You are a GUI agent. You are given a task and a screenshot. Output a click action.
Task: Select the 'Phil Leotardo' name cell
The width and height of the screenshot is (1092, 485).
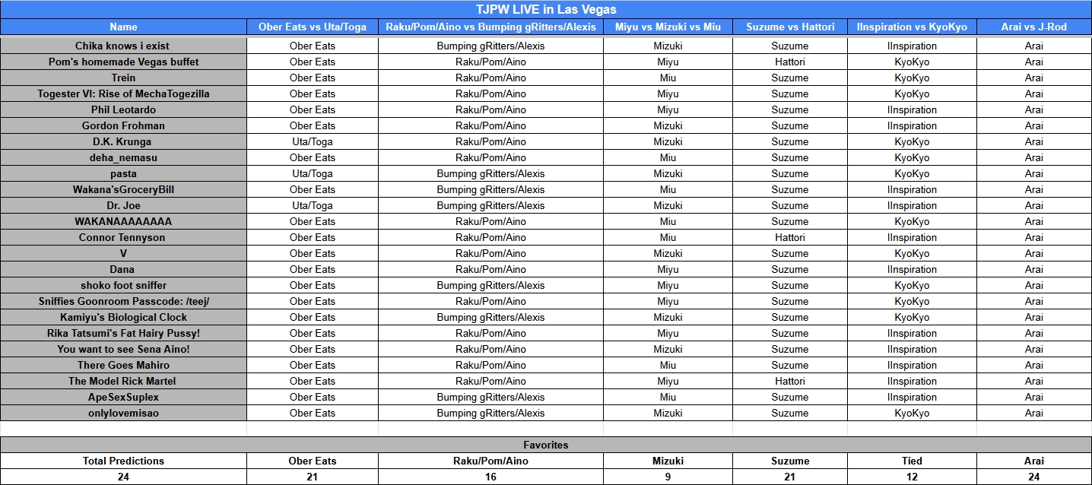(123, 109)
